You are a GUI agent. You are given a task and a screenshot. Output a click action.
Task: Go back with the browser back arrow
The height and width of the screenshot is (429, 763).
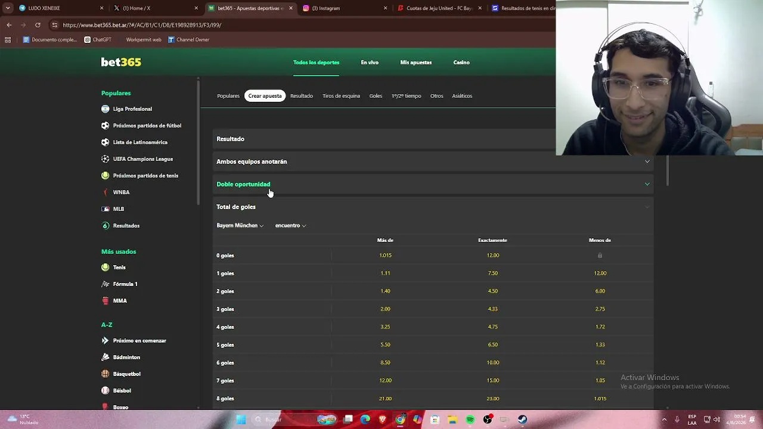click(x=9, y=25)
